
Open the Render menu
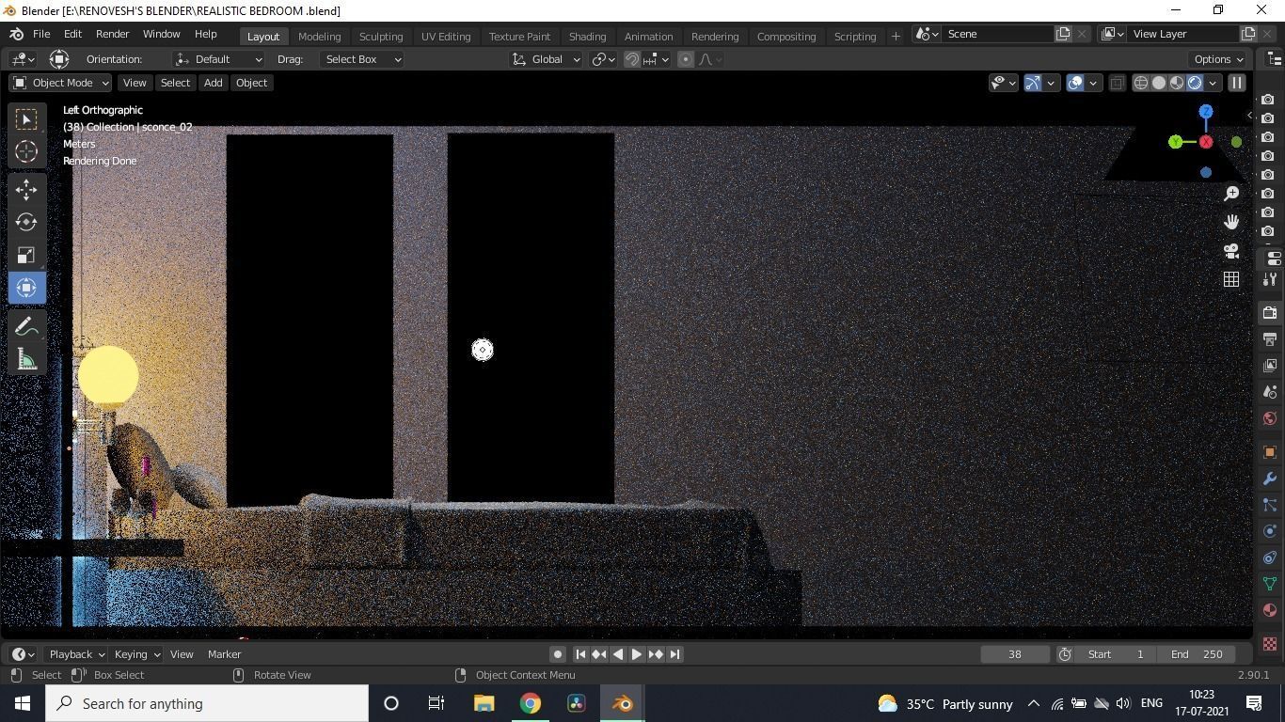click(112, 34)
